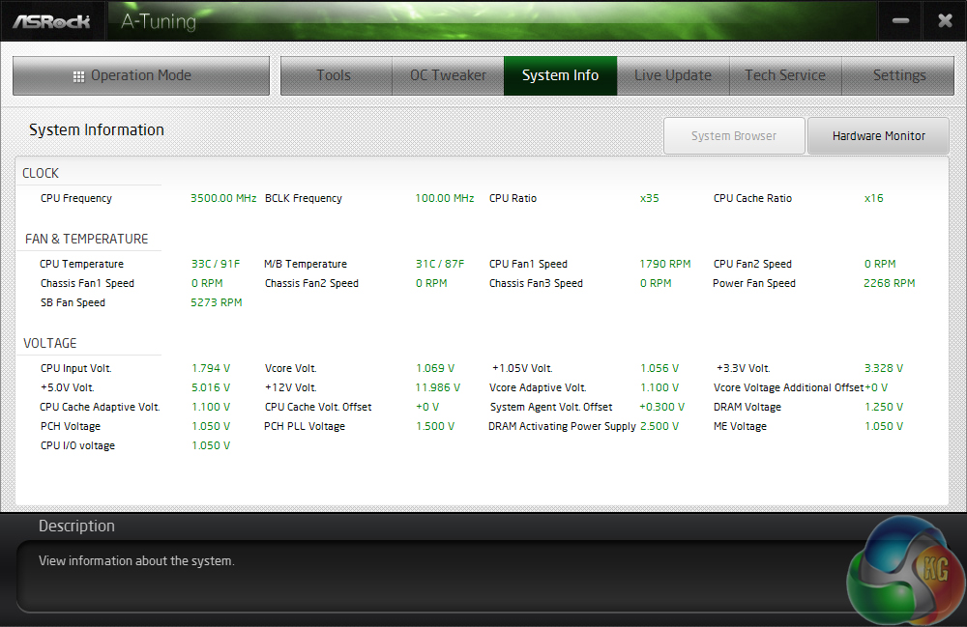
Task: Open the Operation Mode panel
Action: point(141,75)
